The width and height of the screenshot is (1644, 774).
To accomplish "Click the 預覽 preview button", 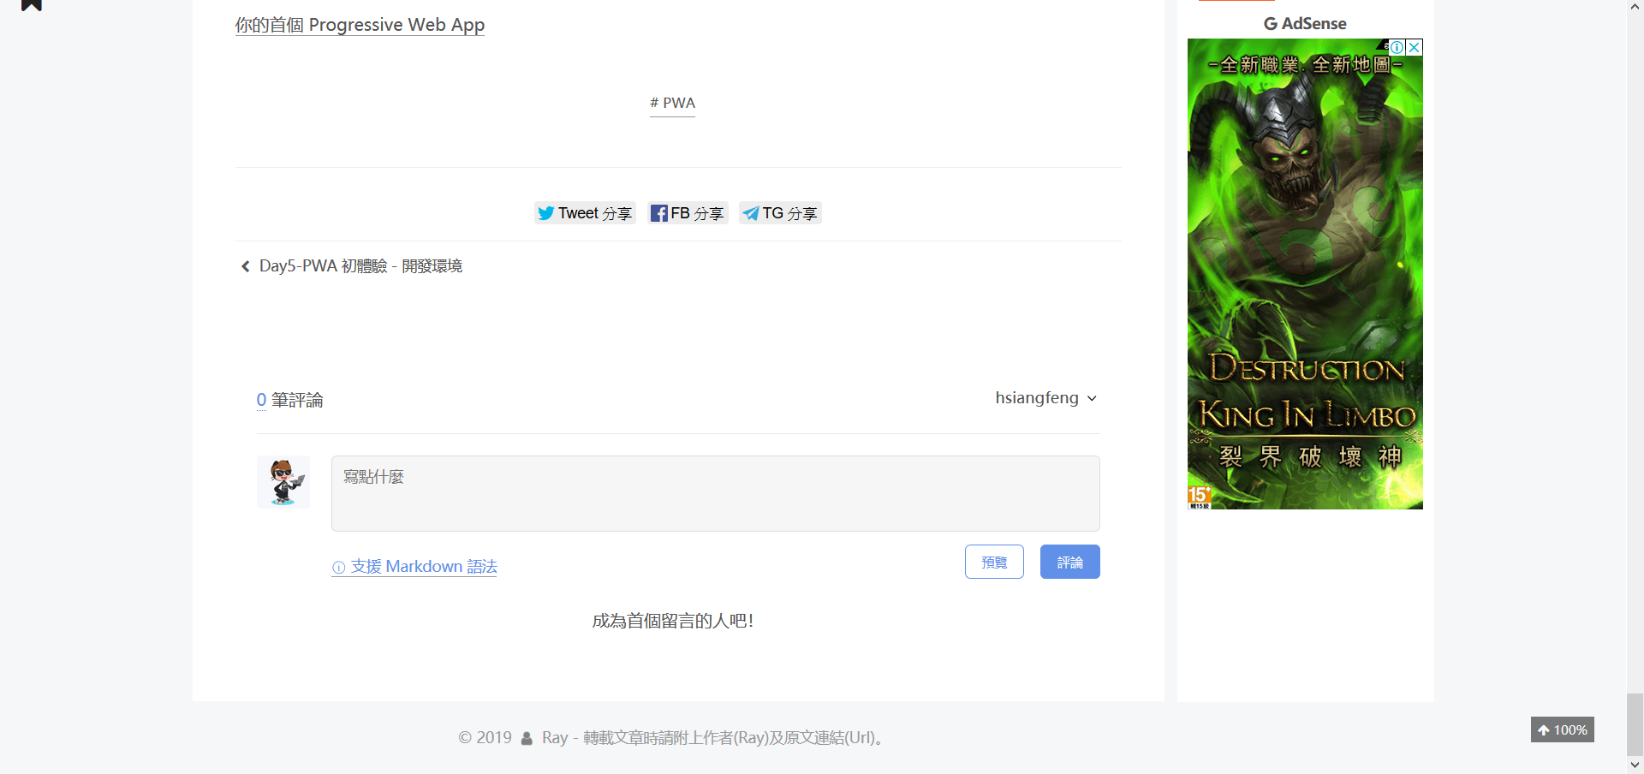I will pos(994,562).
